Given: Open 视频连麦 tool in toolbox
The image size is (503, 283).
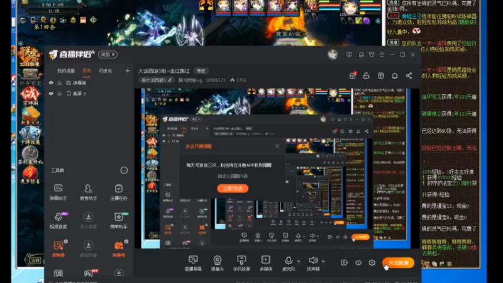Looking at the screenshot, I should click(58, 220).
